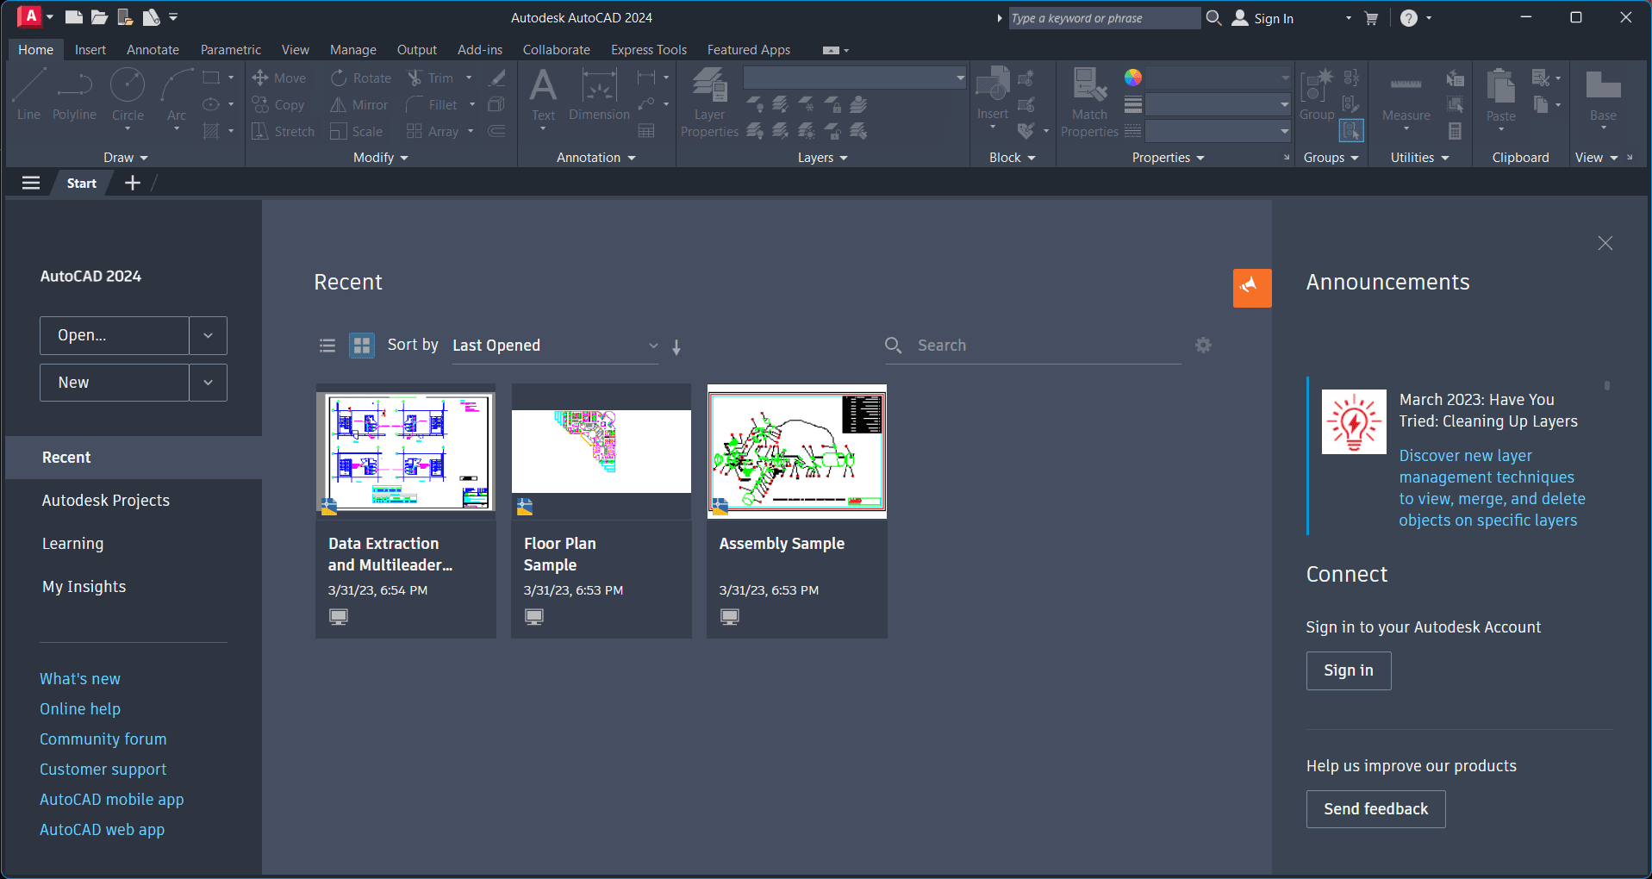Open the What's new link

[80, 679]
